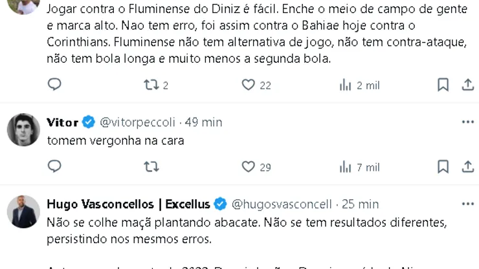Reply to Vitor's tweet
The image size is (479, 269).
55,167
